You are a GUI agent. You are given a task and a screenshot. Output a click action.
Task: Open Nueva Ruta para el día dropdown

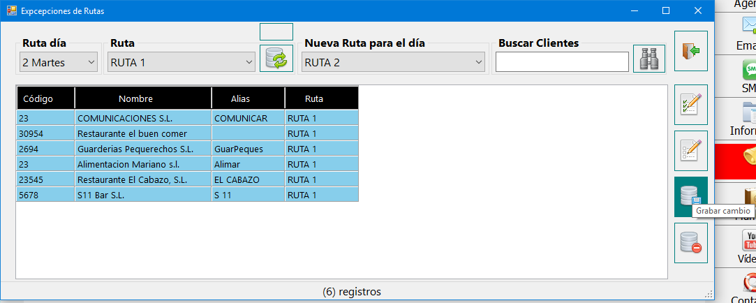[394, 62]
